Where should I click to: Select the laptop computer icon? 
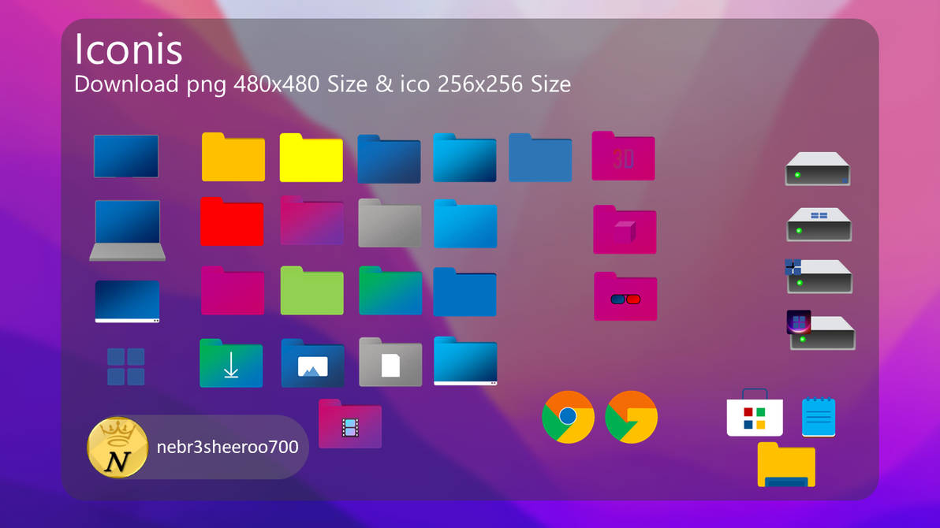pos(127,230)
